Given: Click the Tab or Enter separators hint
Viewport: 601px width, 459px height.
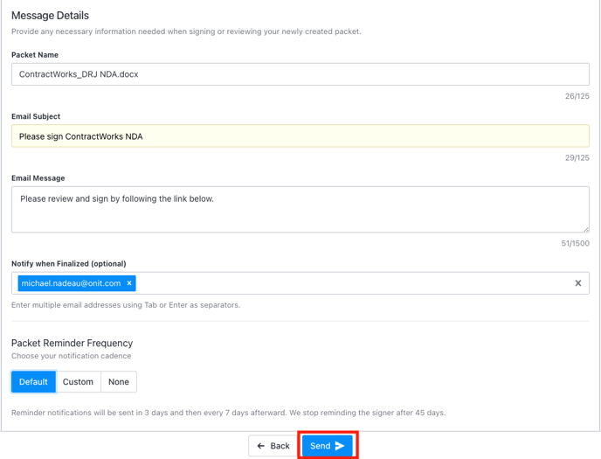Looking at the screenshot, I should coord(126,305).
